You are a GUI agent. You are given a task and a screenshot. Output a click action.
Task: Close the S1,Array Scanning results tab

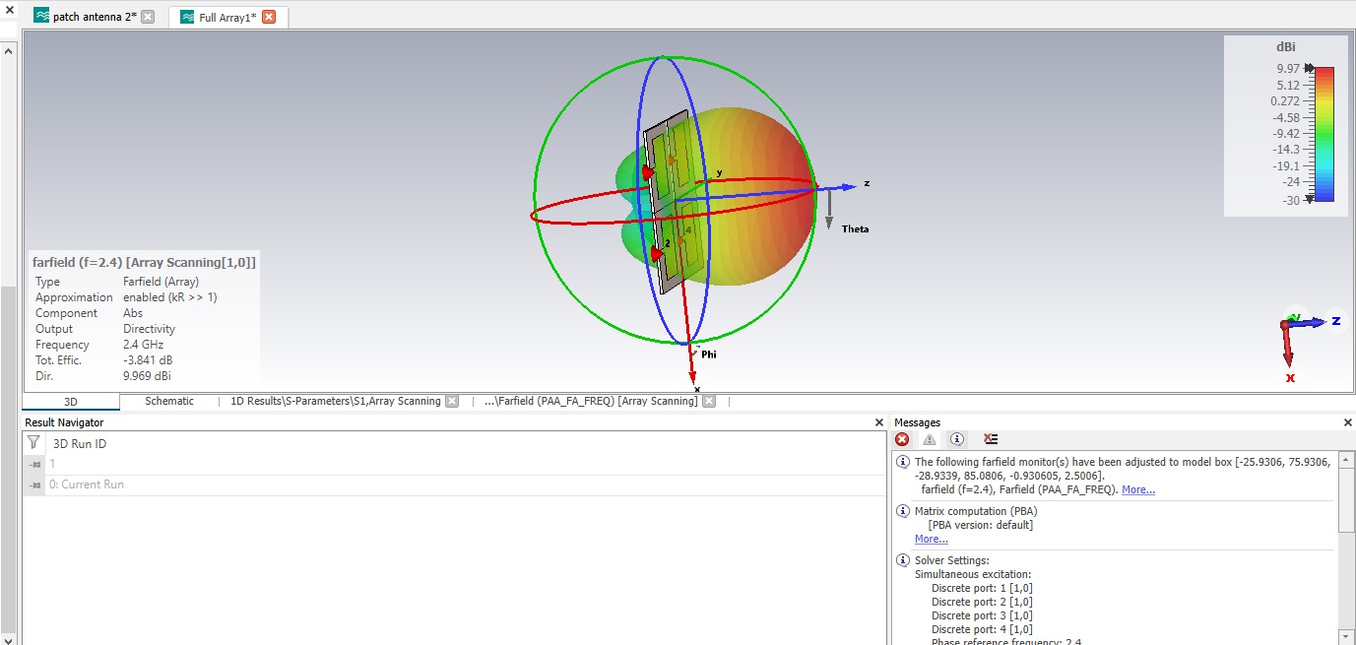(452, 402)
